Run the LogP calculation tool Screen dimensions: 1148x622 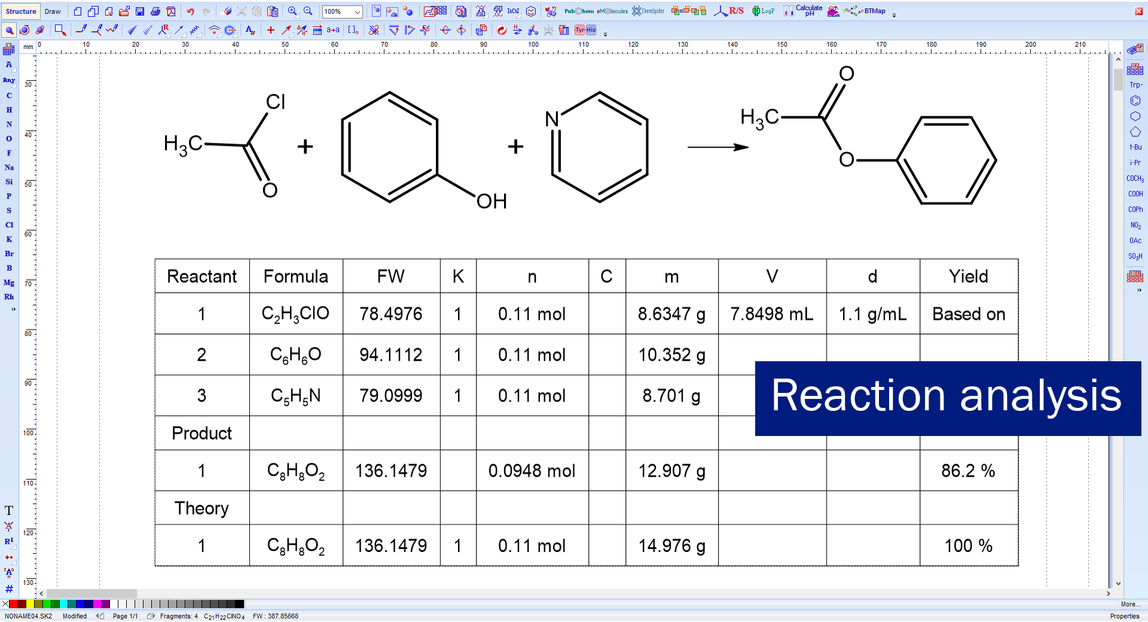point(764,11)
